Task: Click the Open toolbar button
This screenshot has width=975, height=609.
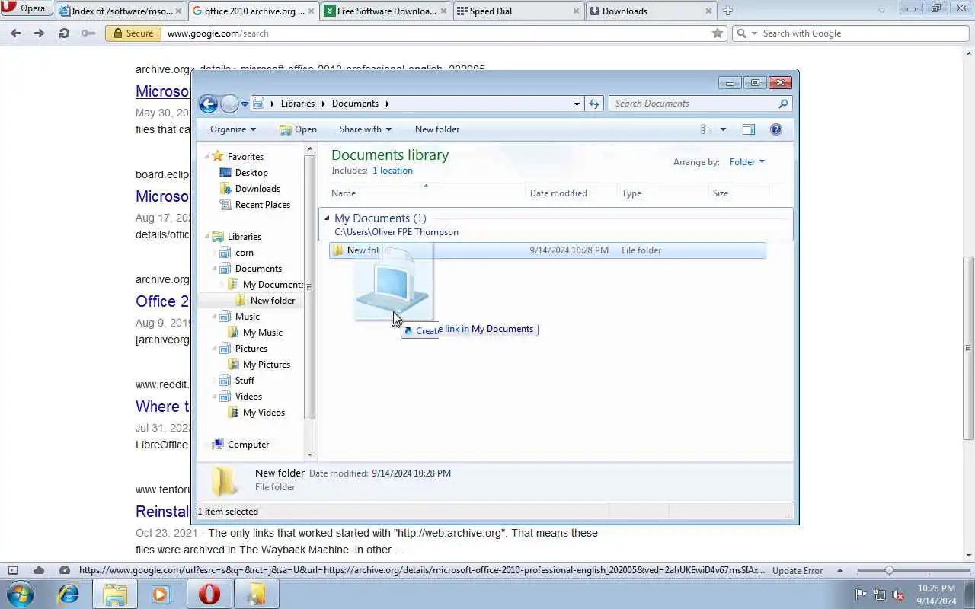Action: click(x=298, y=129)
